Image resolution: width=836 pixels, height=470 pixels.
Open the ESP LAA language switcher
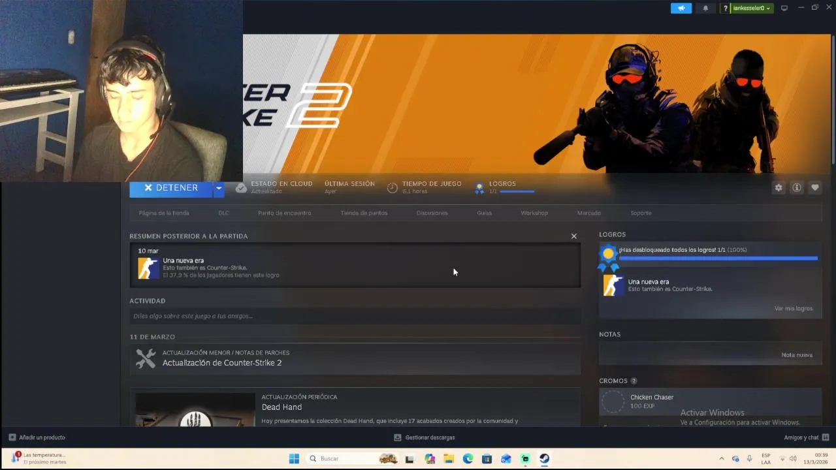[765, 458]
